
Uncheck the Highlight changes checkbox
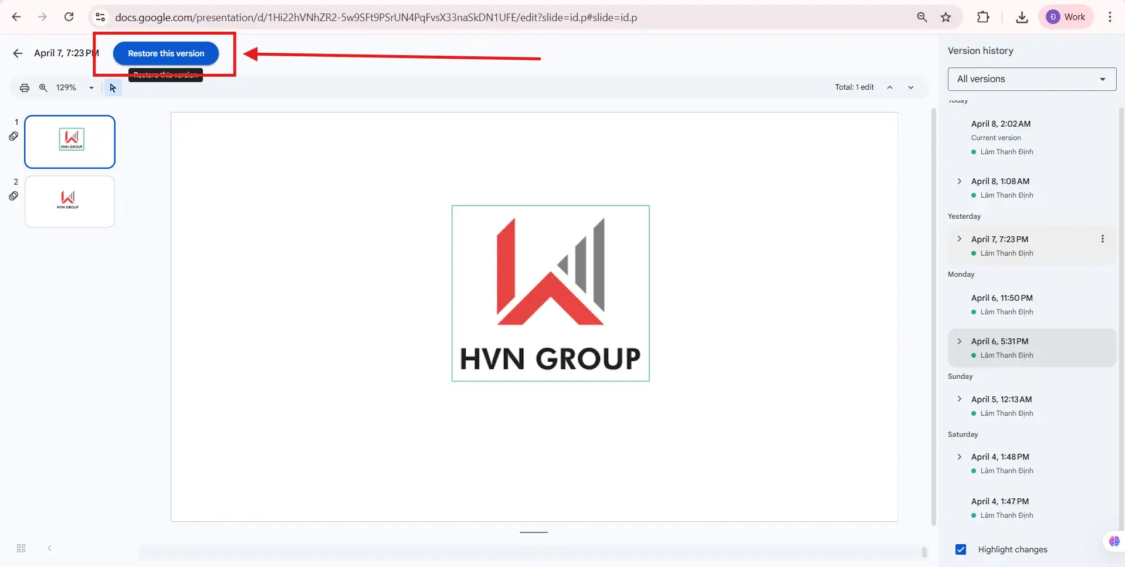961,549
